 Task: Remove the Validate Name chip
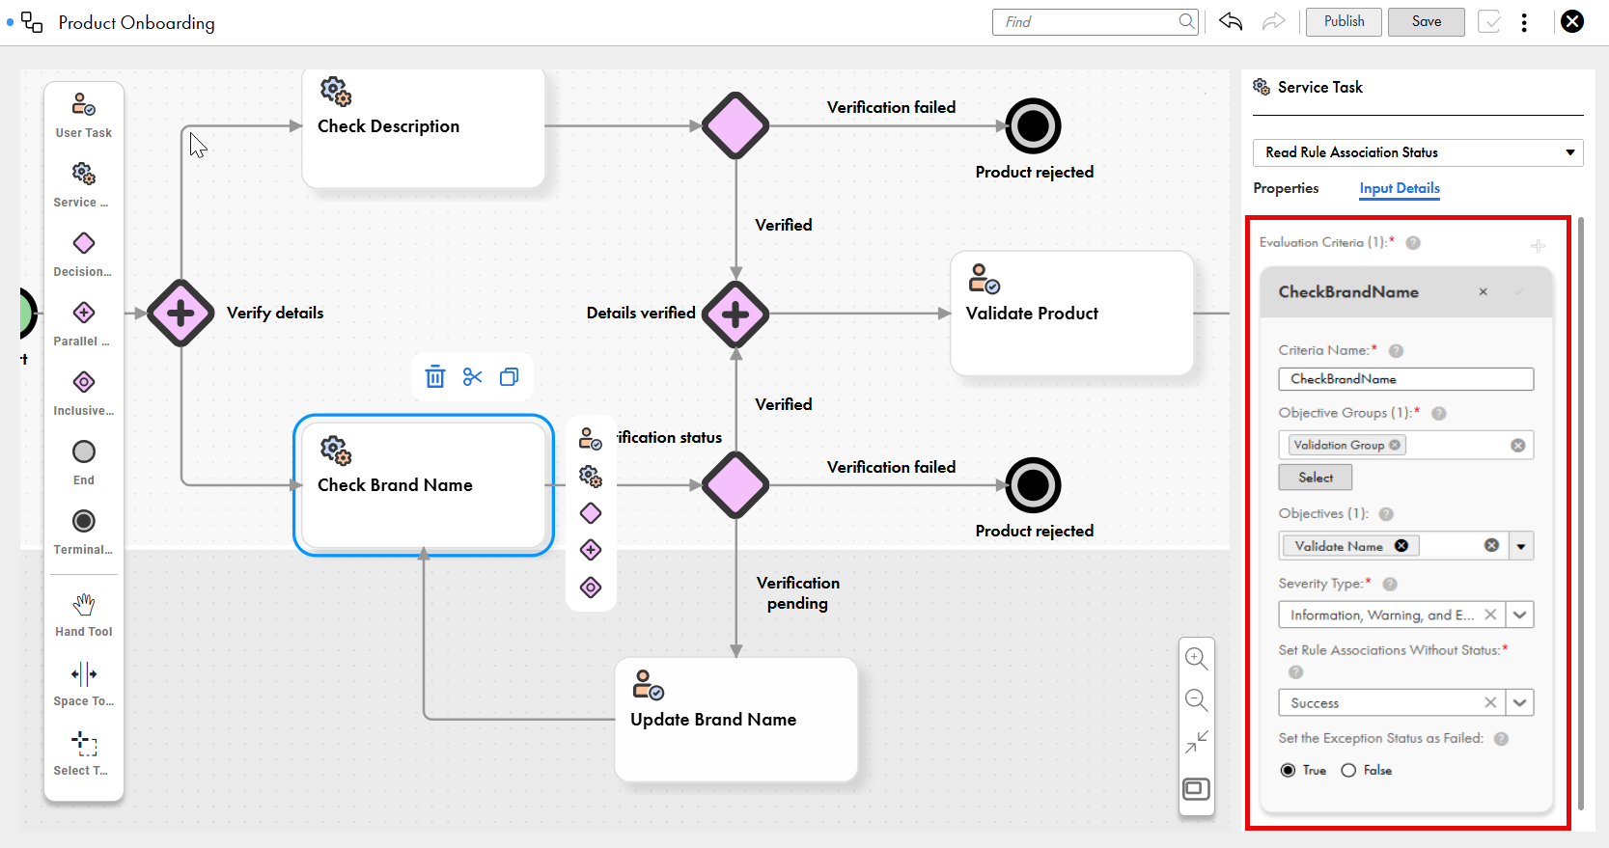[1401, 546]
